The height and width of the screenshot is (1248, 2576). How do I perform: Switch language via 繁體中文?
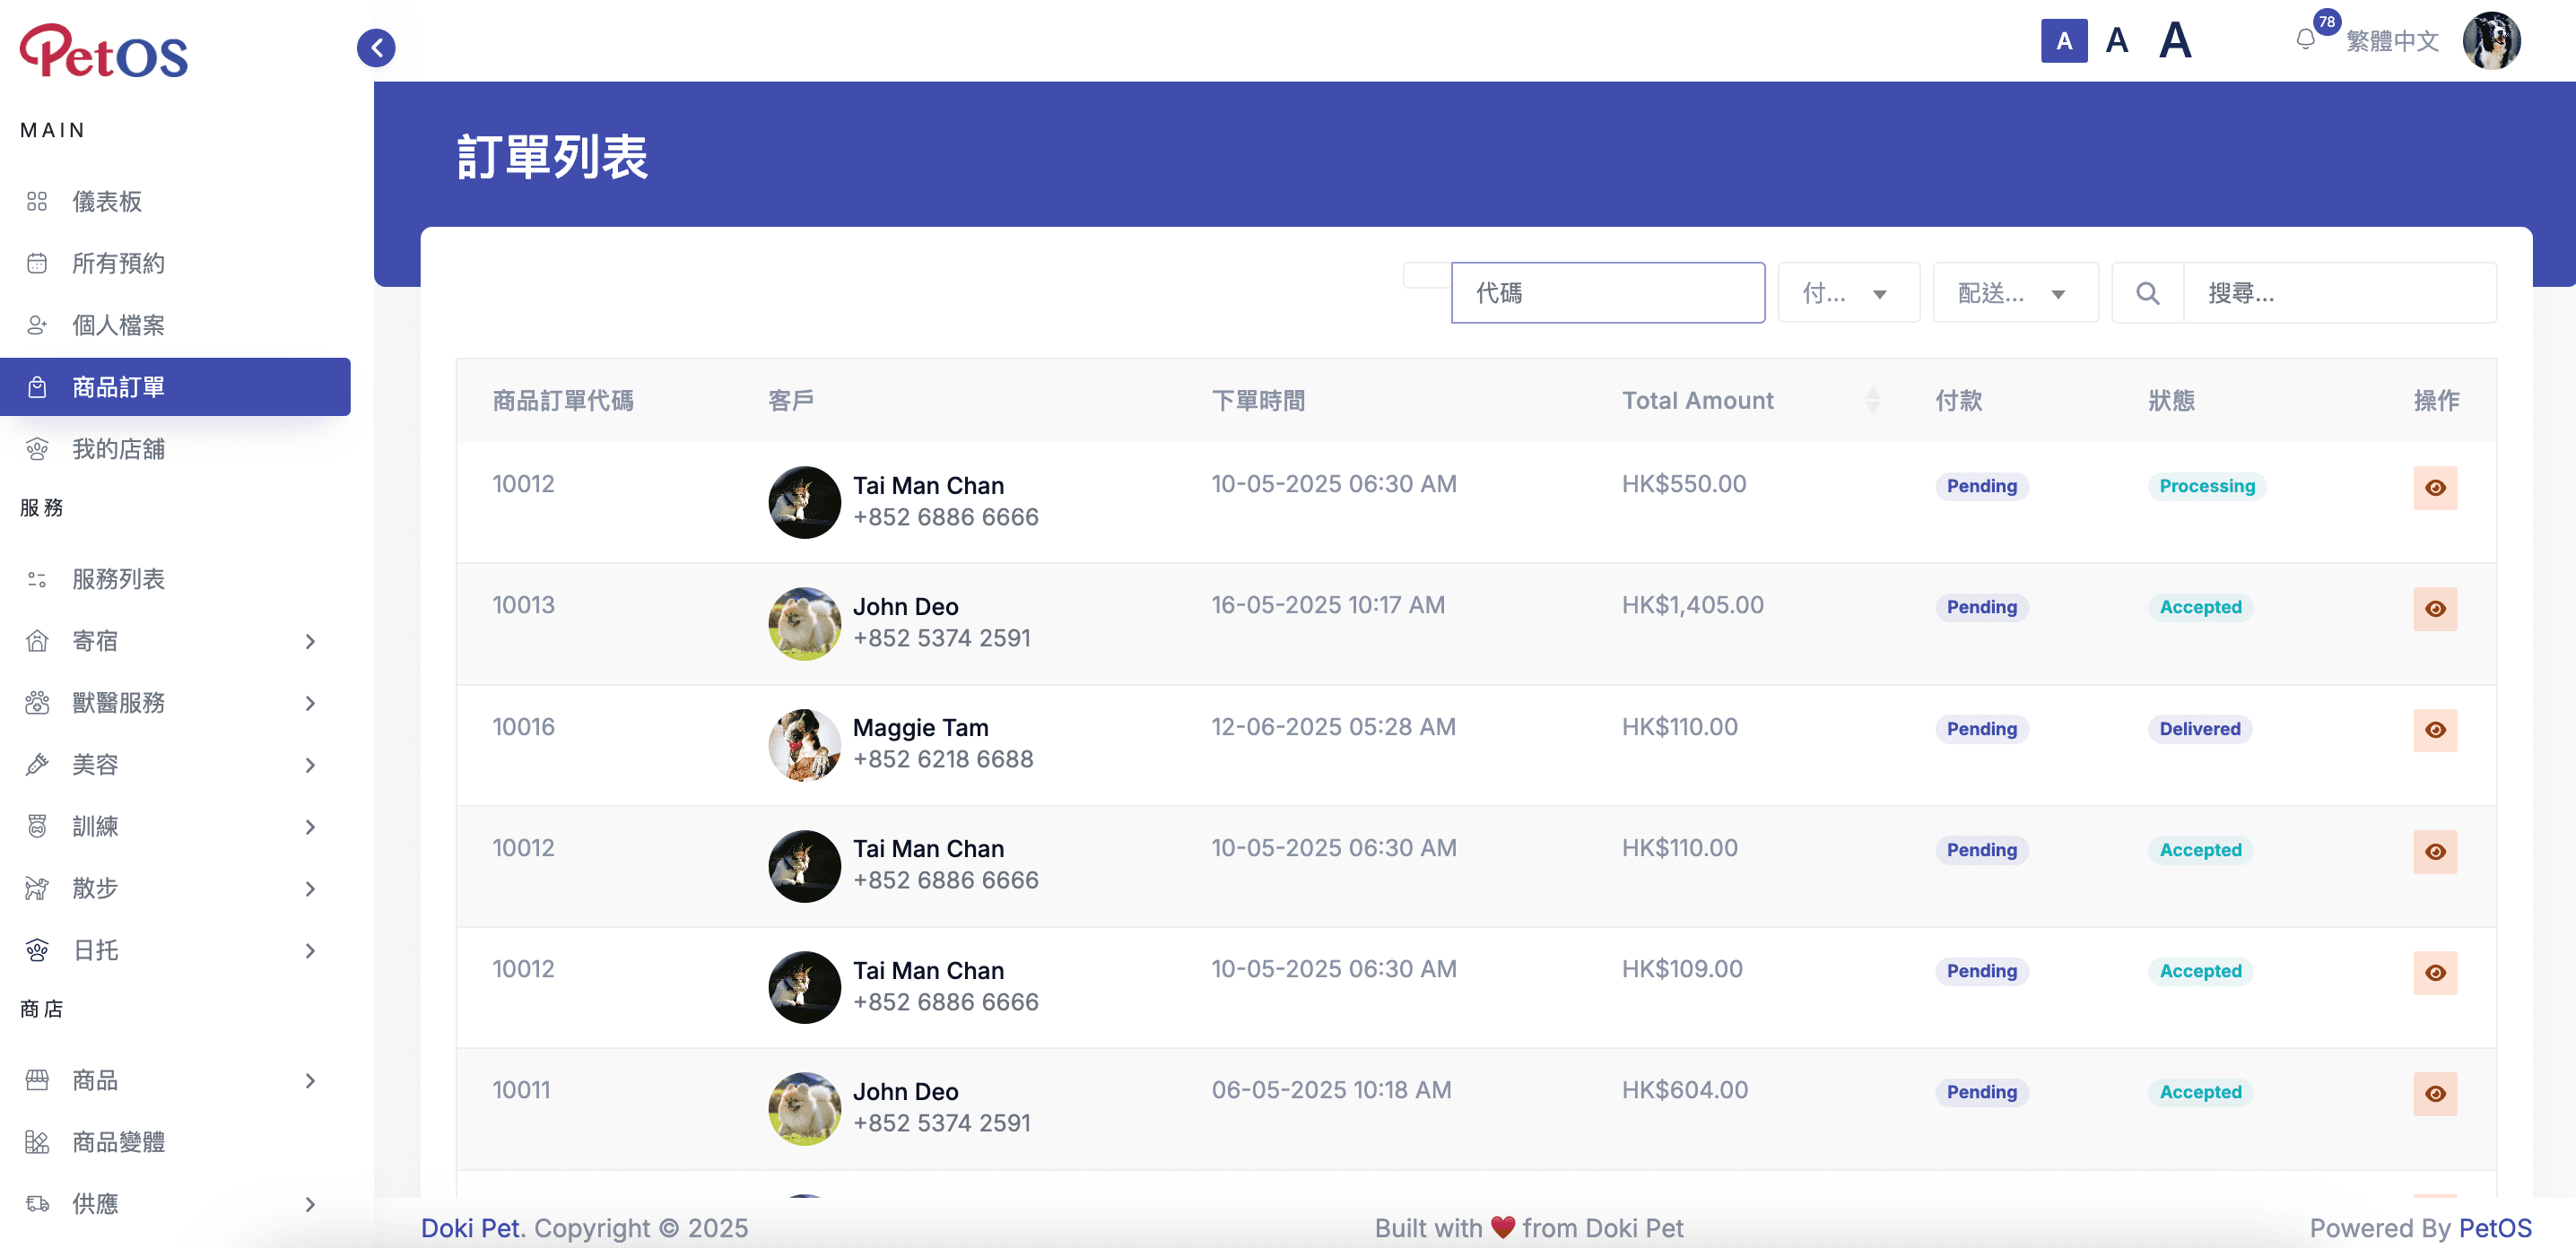tap(2392, 41)
